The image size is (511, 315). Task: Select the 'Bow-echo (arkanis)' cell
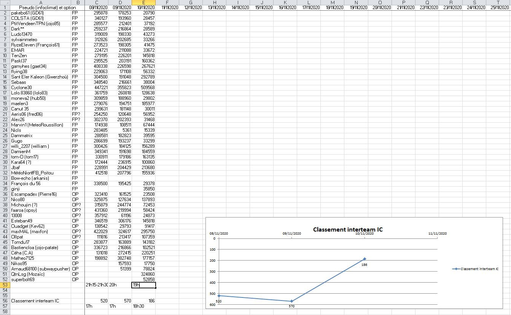40,178
